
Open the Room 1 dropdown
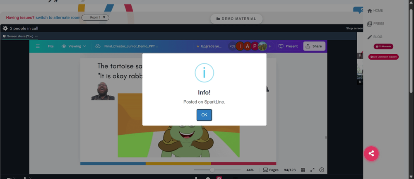click(x=95, y=18)
